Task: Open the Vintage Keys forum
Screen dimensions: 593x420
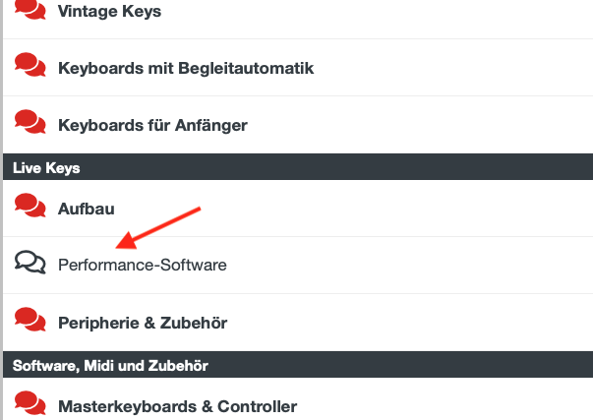Action: click(109, 11)
